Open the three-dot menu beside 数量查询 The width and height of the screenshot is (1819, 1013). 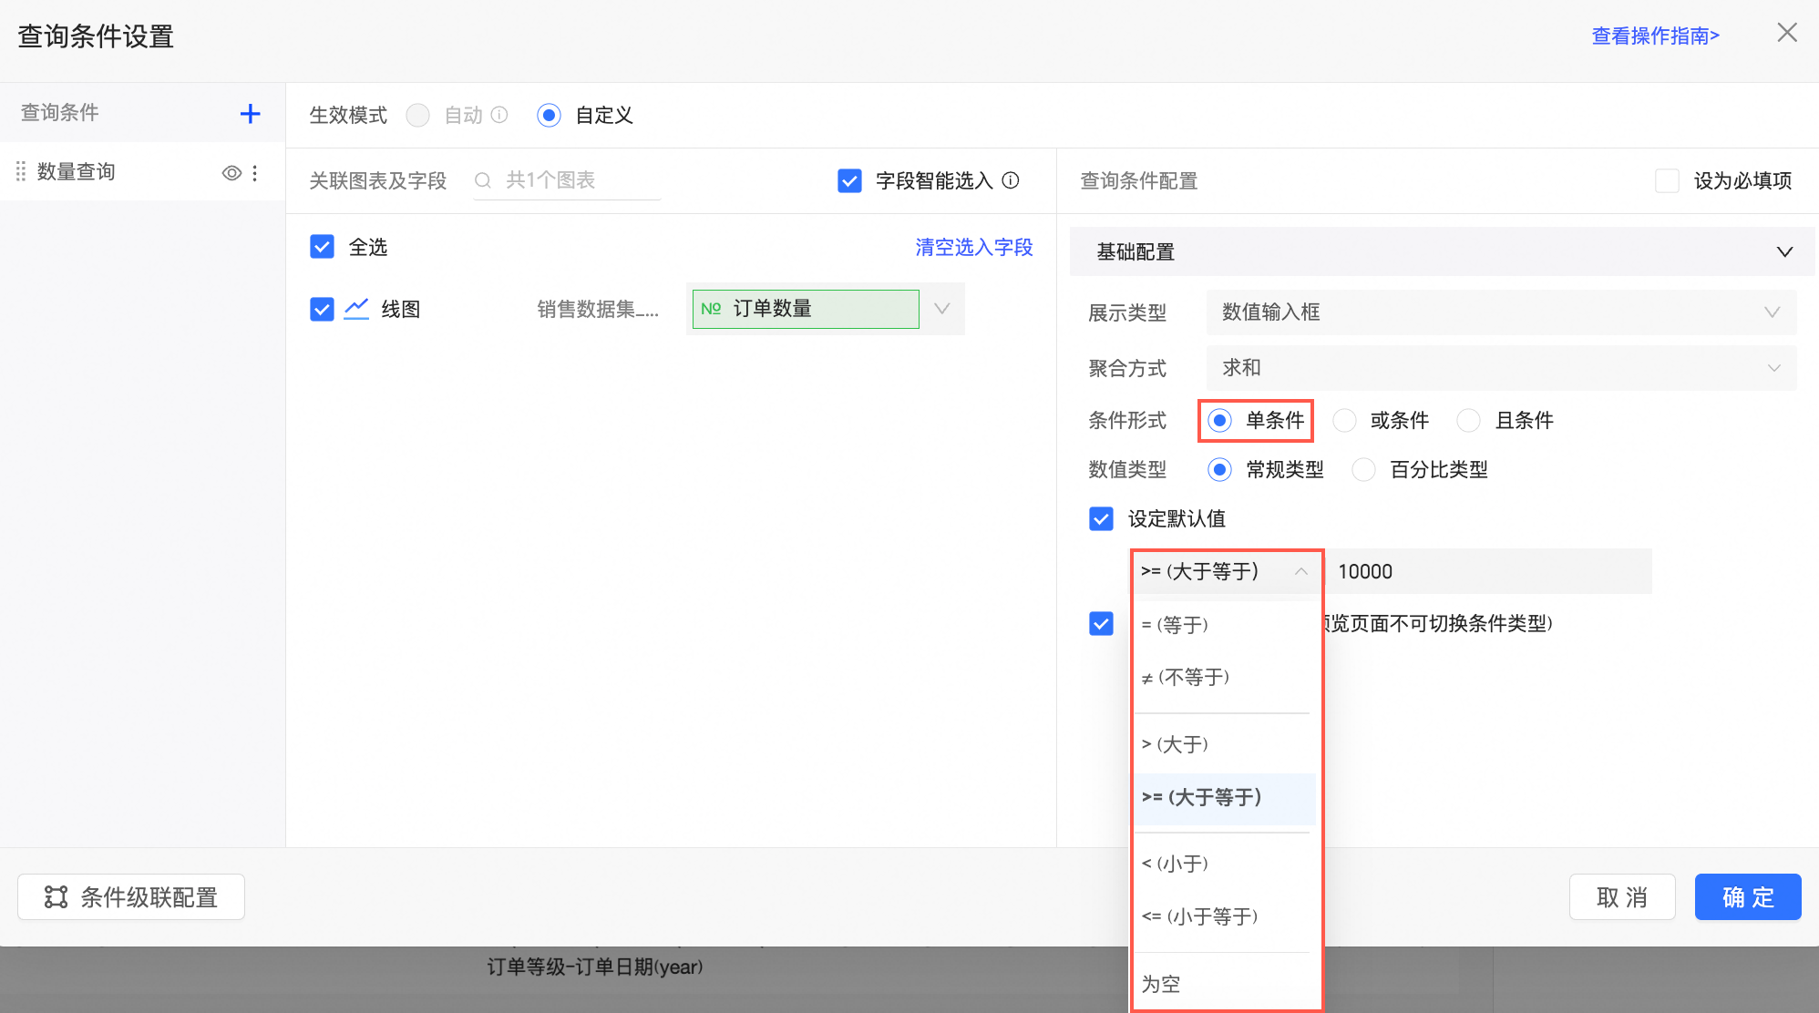[x=255, y=173]
